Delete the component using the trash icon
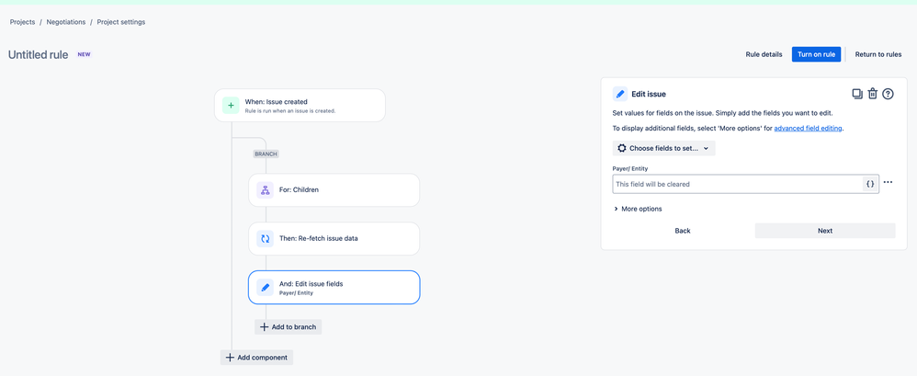This screenshot has height=376, width=917. [873, 94]
